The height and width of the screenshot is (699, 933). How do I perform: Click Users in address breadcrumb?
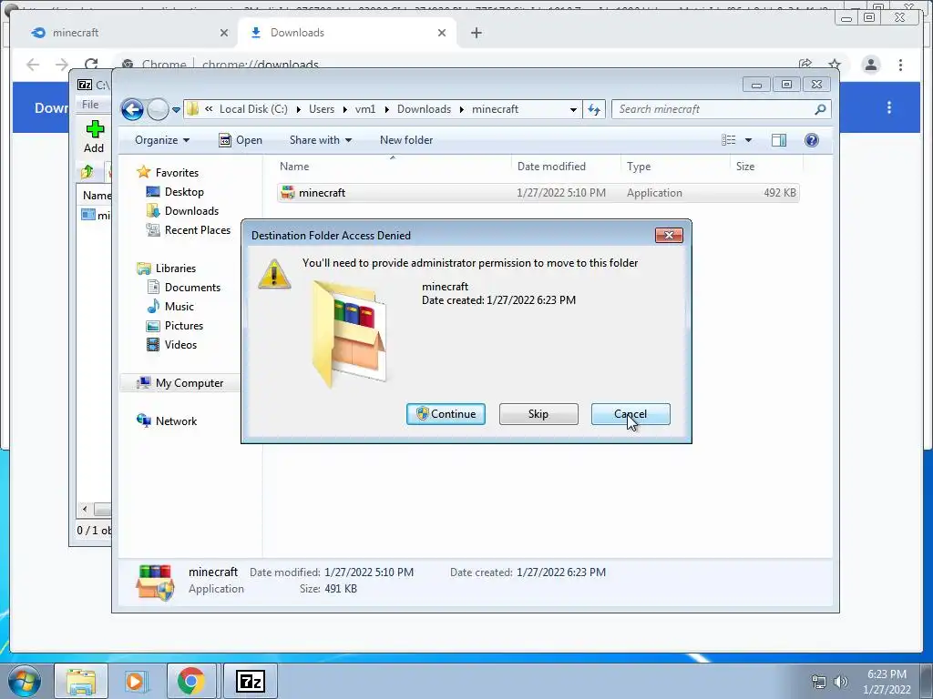[x=322, y=109]
